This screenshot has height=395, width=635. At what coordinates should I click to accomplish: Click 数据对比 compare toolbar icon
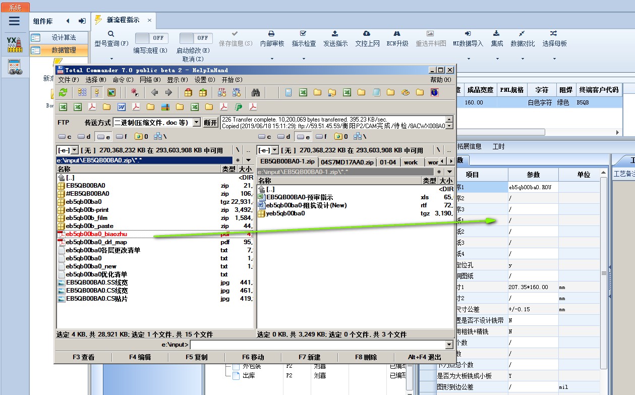coord(522,33)
